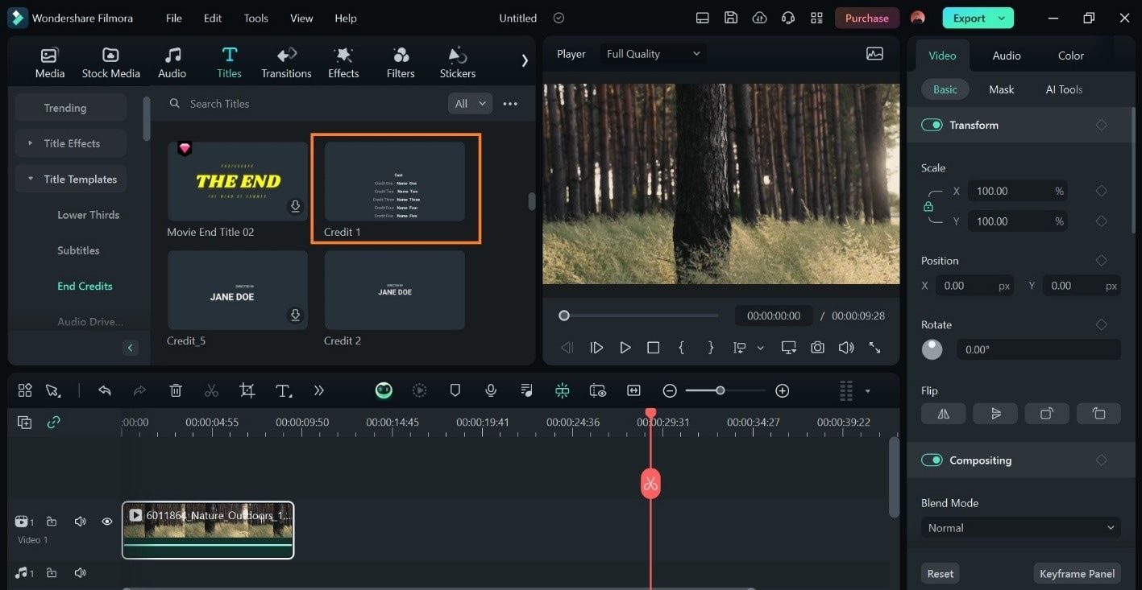
Task: Click the cloud upload icon
Action: tap(759, 18)
